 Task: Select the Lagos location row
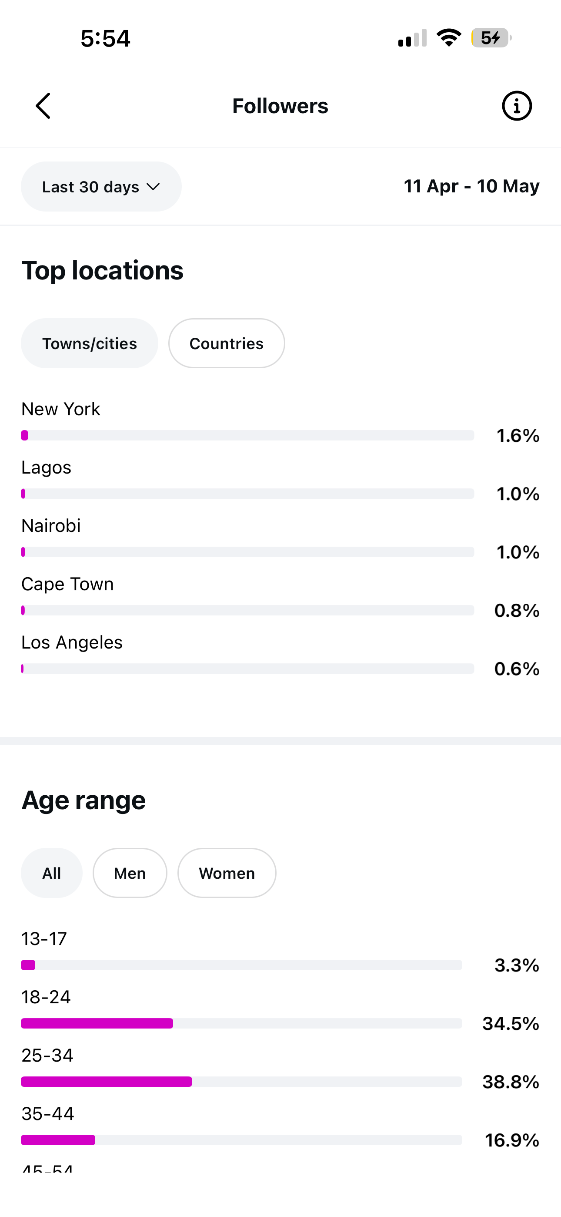point(280,479)
